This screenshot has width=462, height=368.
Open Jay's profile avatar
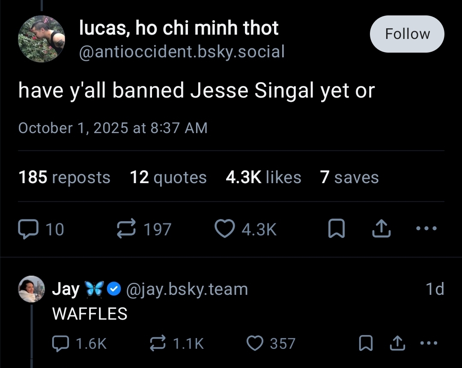click(32, 289)
